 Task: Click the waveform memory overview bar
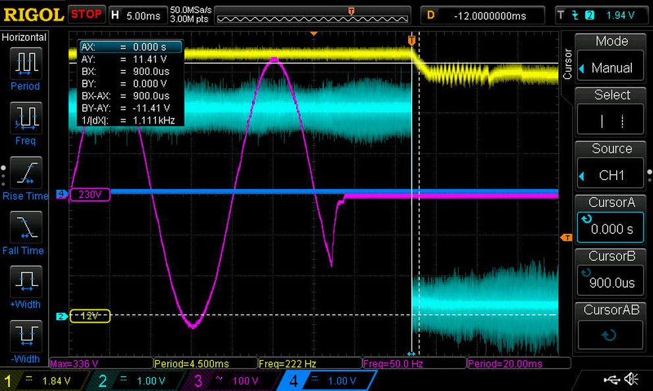coord(312,16)
